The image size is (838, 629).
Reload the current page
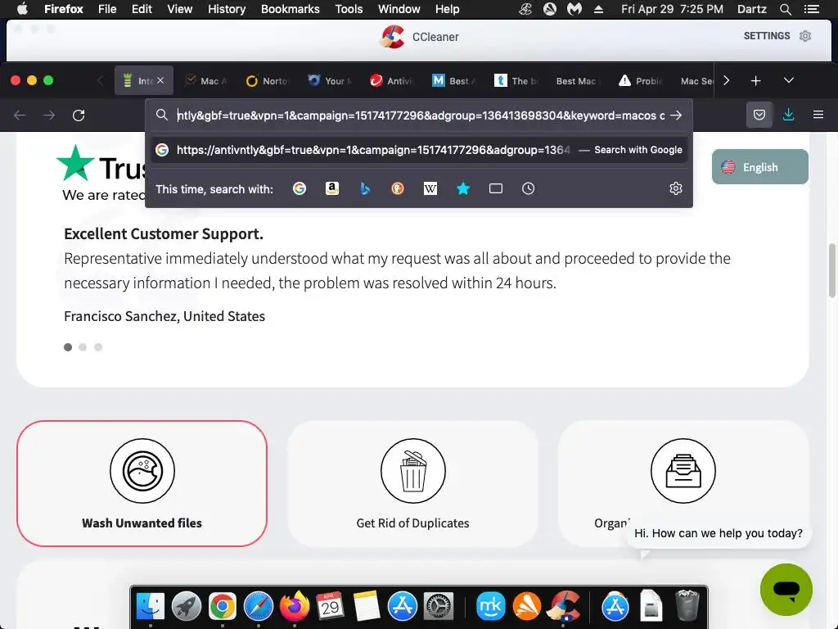79,115
